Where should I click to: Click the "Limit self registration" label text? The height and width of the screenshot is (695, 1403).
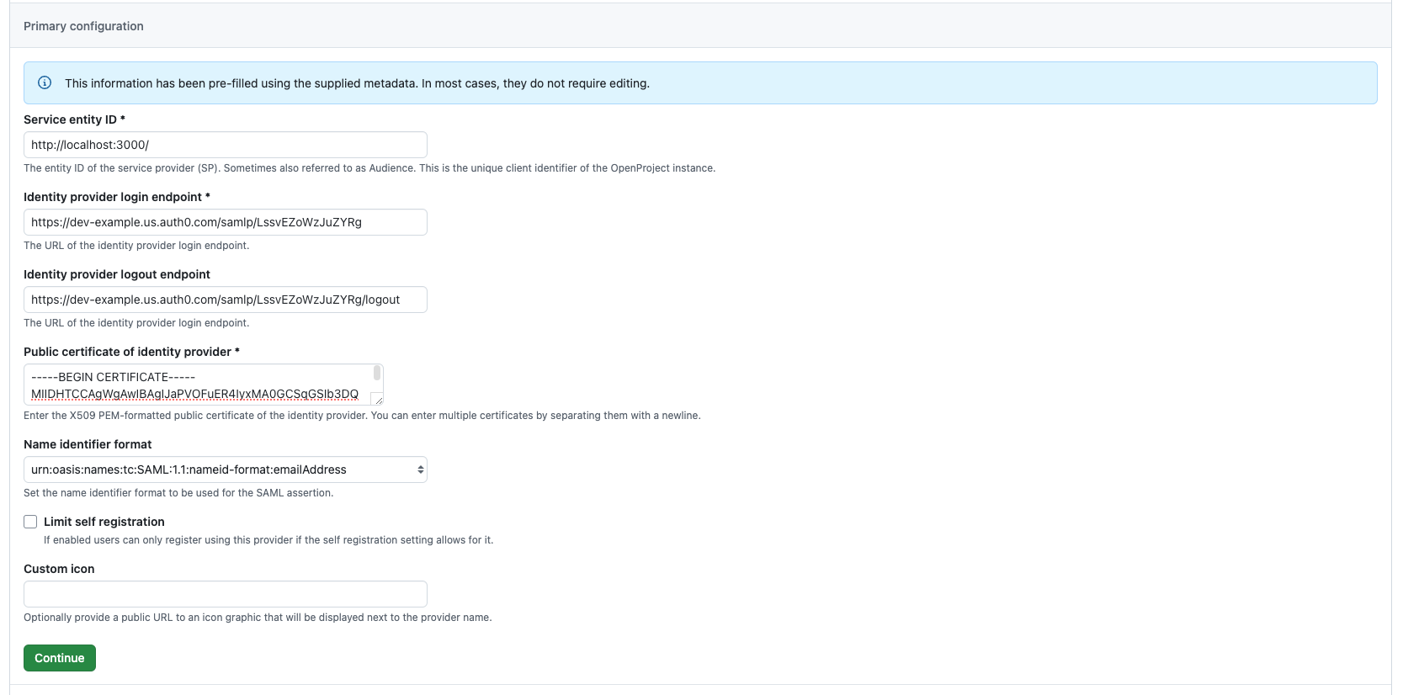104,522
